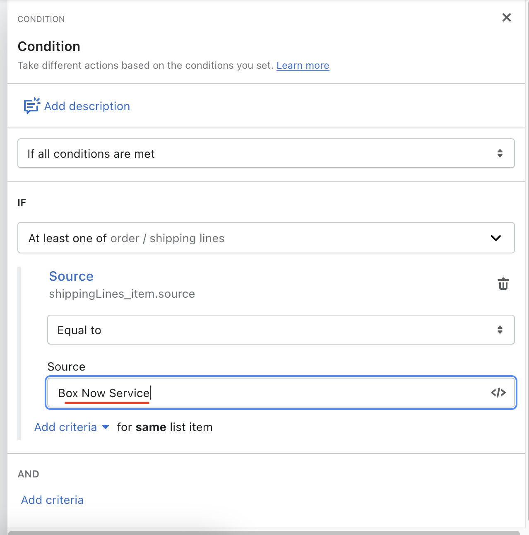
Task: Click the arrows on the conditions-met selector
Action: click(500, 154)
